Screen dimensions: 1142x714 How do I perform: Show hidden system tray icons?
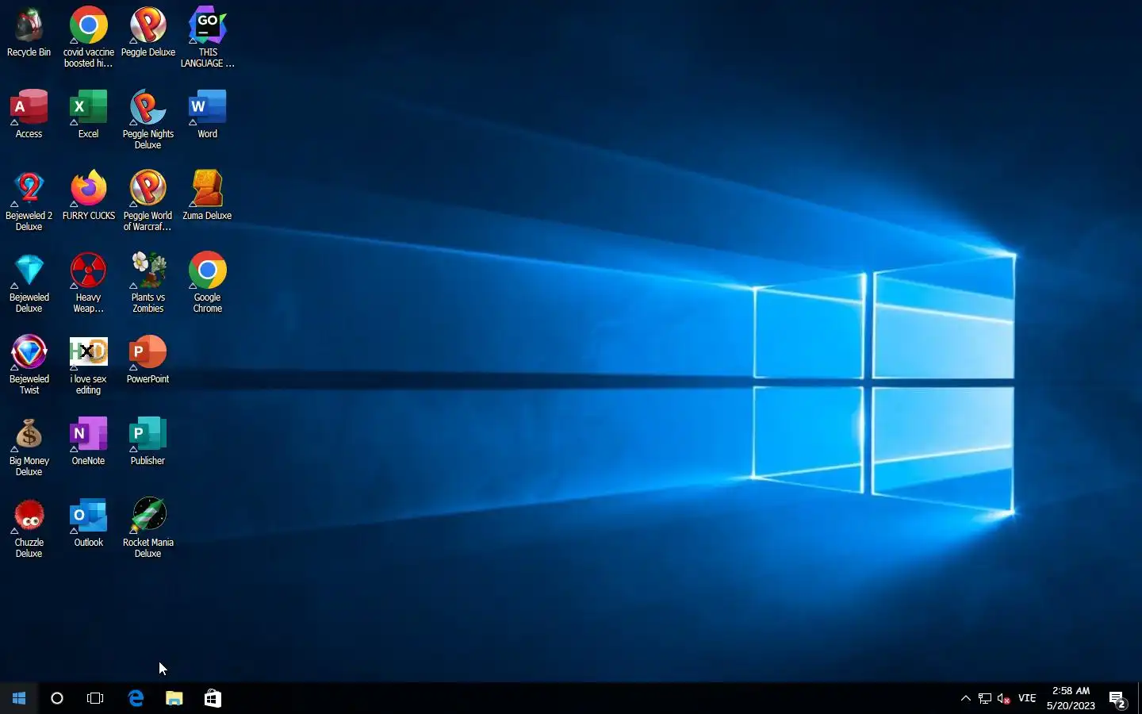click(965, 698)
